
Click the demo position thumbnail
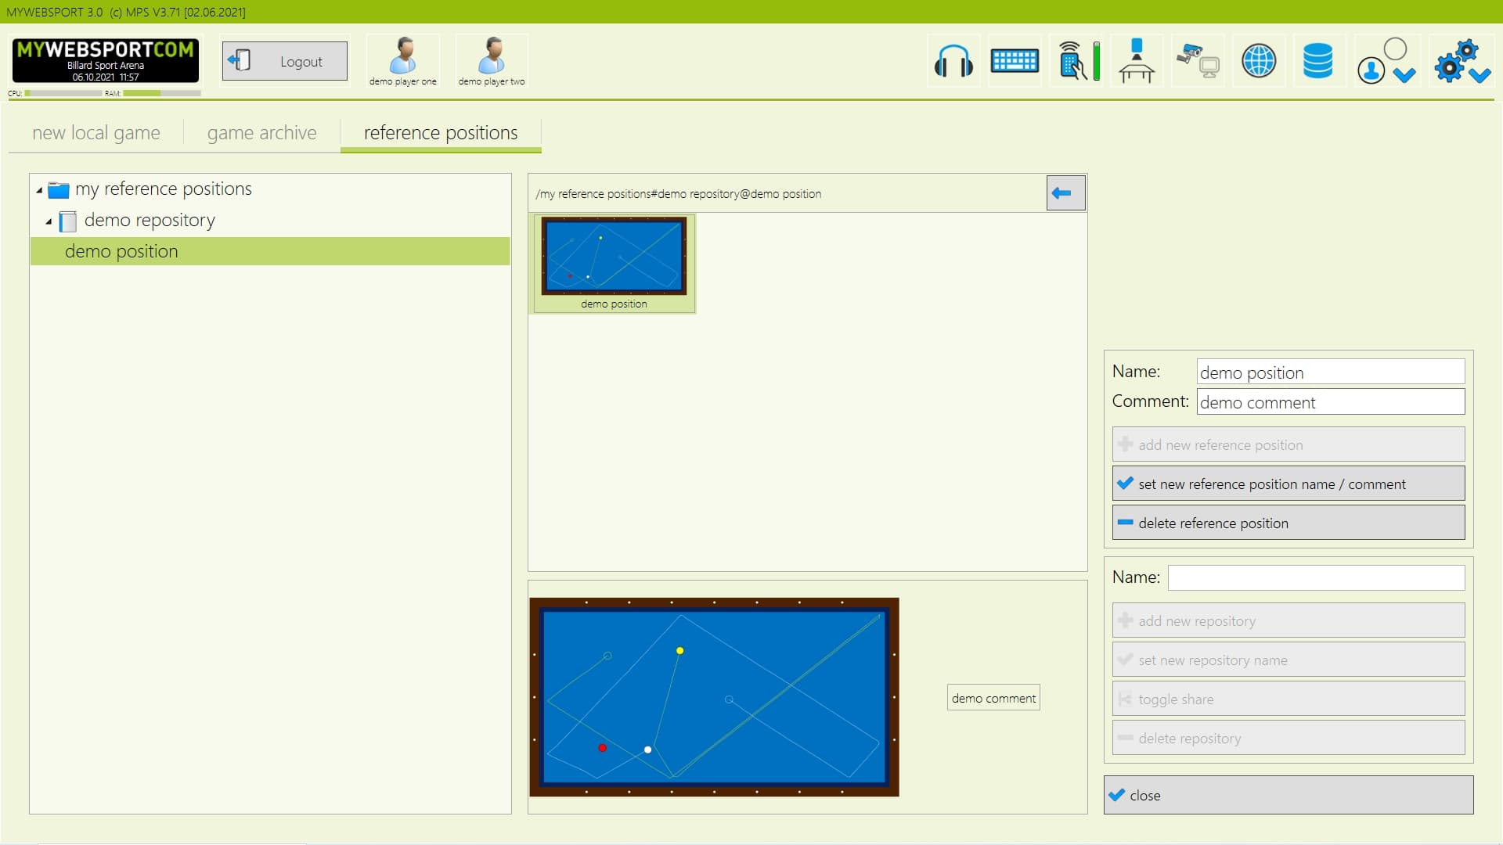point(614,264)
